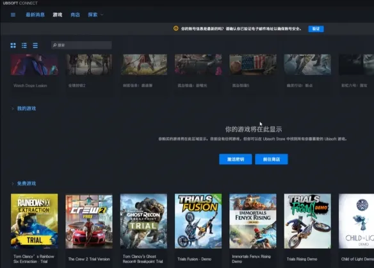
Task: Click 'Watch Dogs Legion' title text
Action: (x=30, y=85)
